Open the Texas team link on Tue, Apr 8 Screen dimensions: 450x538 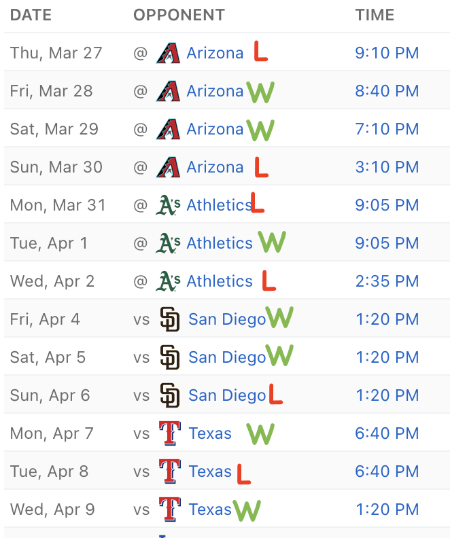tap(210, 471)
